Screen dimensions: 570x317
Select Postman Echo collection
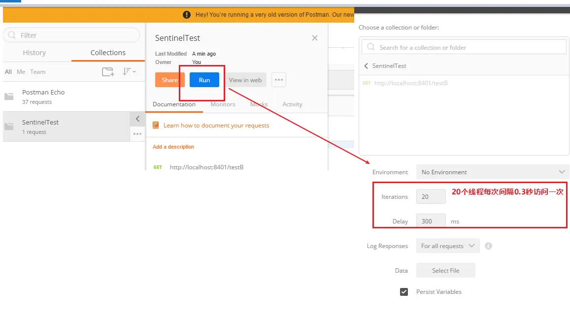tap(74, 96)
